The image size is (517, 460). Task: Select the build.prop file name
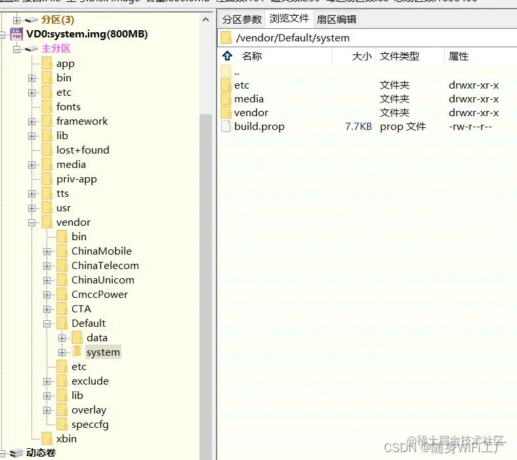tap(259, 127)
